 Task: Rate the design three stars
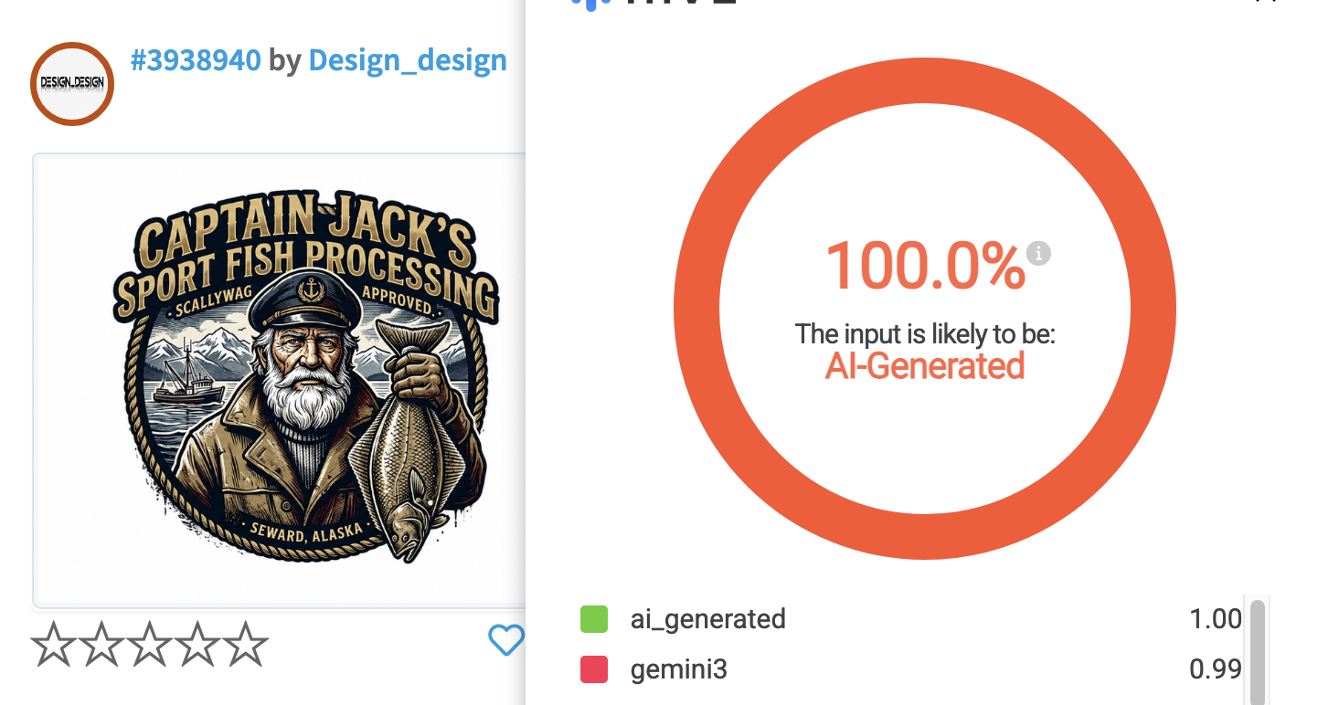(150, 645)
